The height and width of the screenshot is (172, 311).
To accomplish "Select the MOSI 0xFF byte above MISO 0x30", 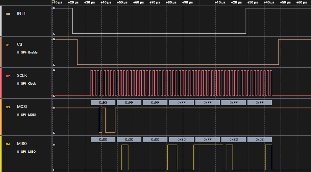I will 129,103.
